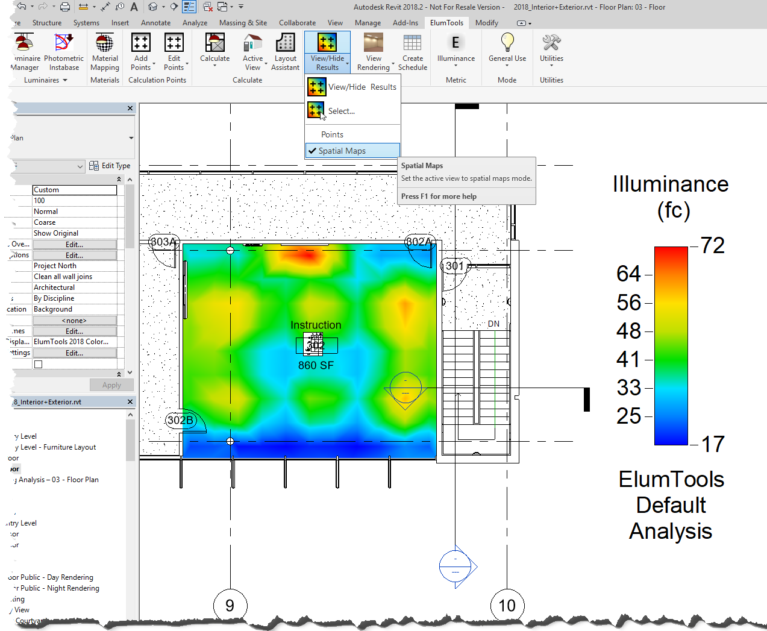Image resolution: width=767 pixels, height=631 pixels.
Task: Click Illuminance metric icon
Action: 456,43
